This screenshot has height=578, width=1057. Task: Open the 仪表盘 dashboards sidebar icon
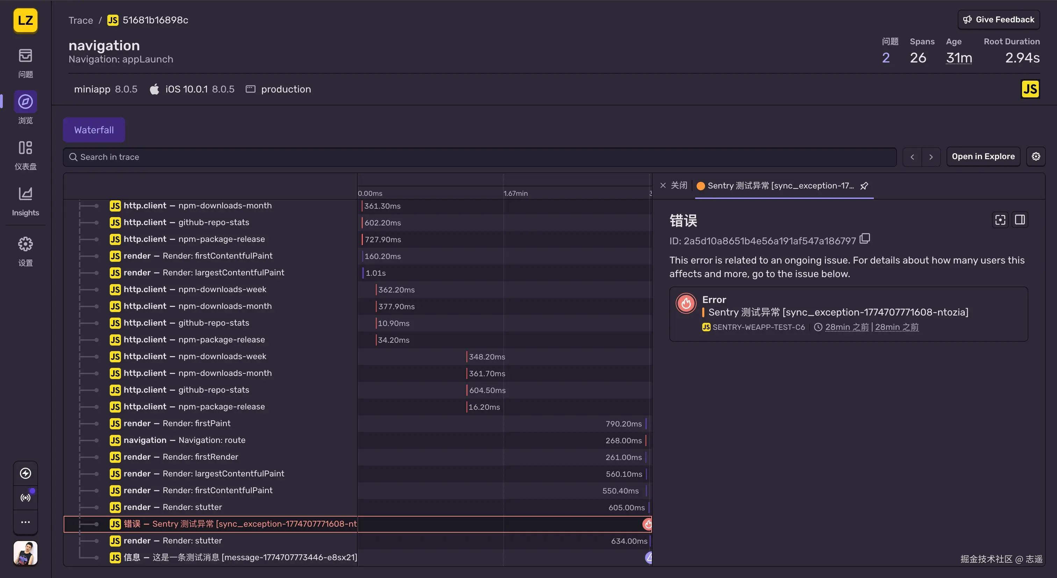[x=26, y=148]
